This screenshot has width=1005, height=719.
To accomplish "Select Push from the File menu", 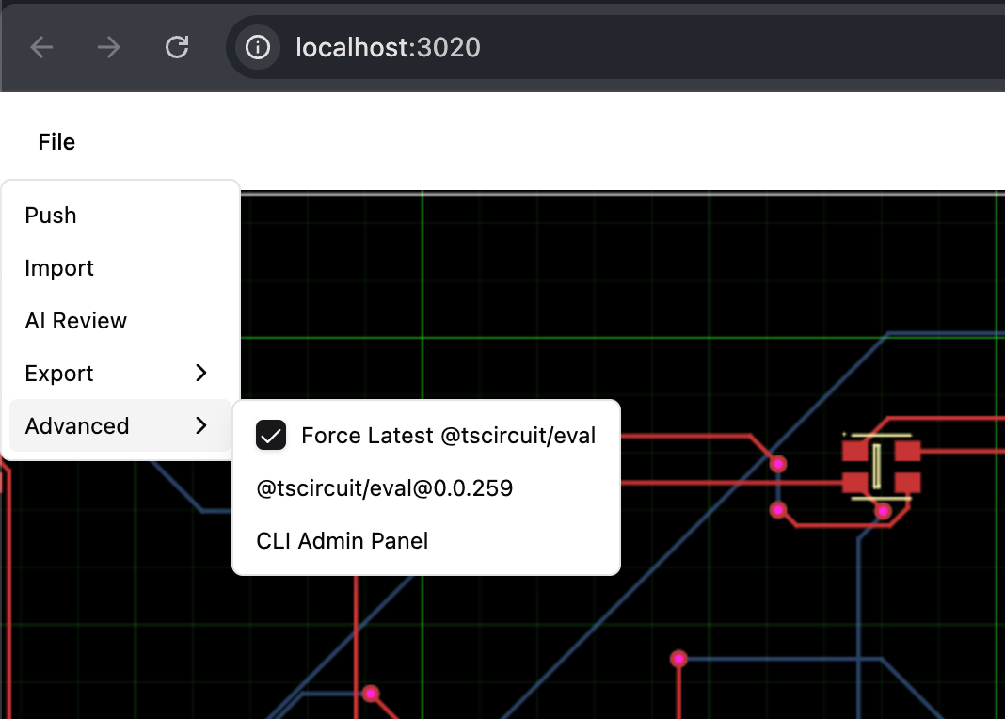I will pos(51,215).
